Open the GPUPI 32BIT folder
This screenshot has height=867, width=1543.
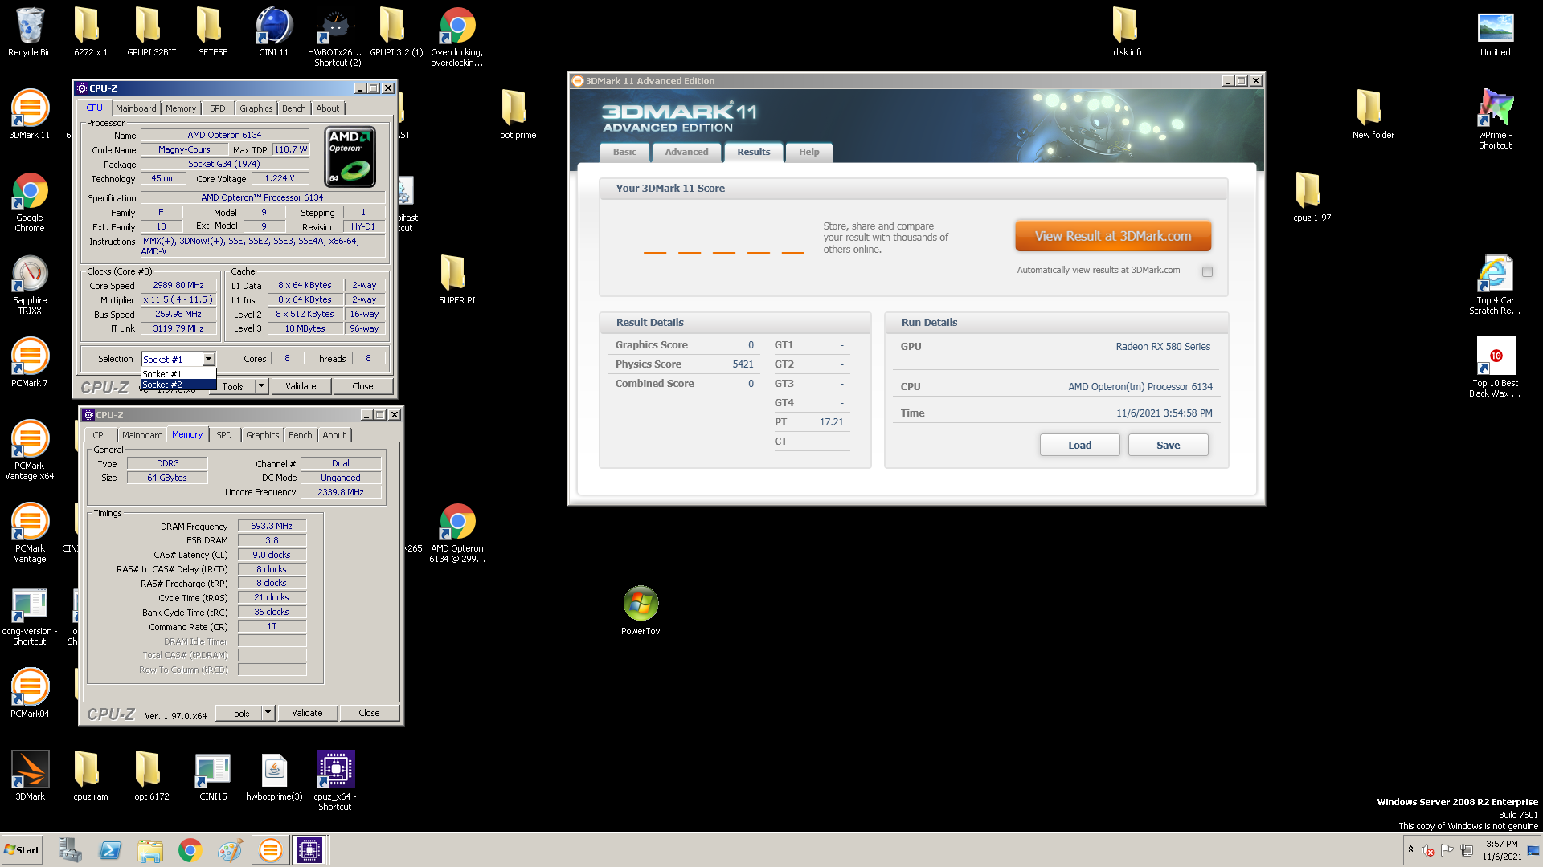click(x=151, y=32)
